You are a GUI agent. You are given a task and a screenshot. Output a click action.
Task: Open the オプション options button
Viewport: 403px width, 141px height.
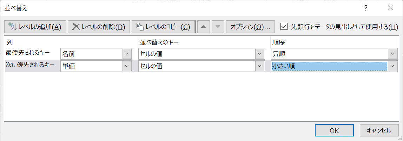click(x=250, y=27)
